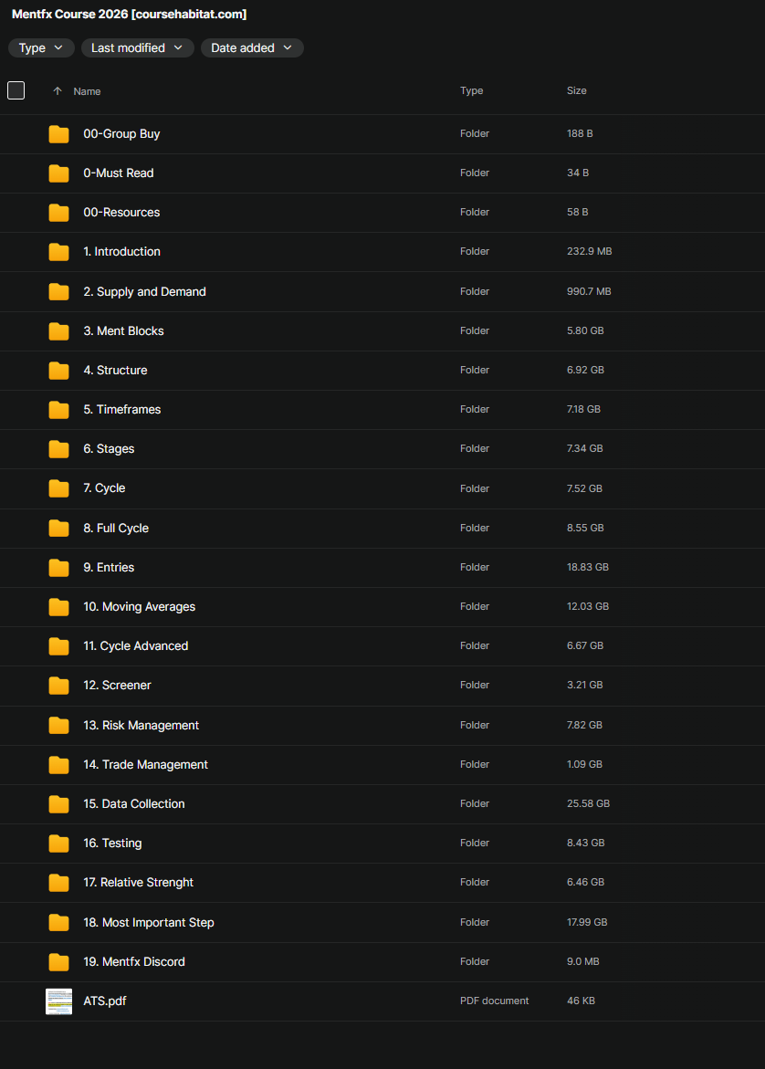Open the 15. Data Collection folder
The width and height of the screenshot is (765, 1069).
coord(134,804)
